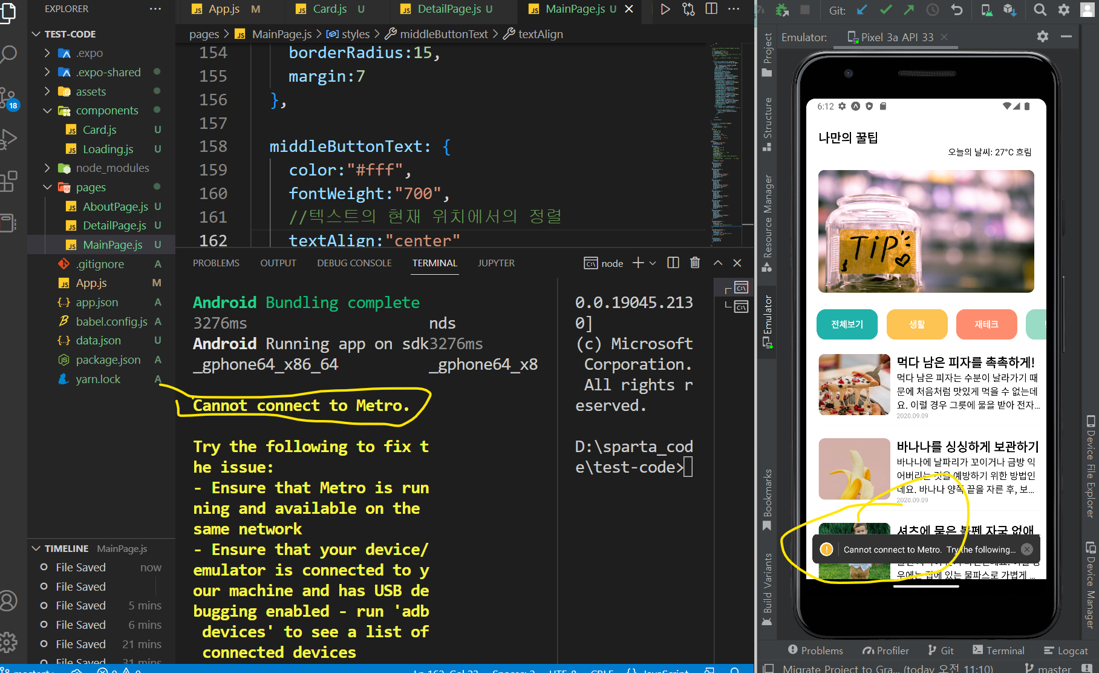
Task: Open Android Studio account avatar icon
Action: coord(1088,10)
